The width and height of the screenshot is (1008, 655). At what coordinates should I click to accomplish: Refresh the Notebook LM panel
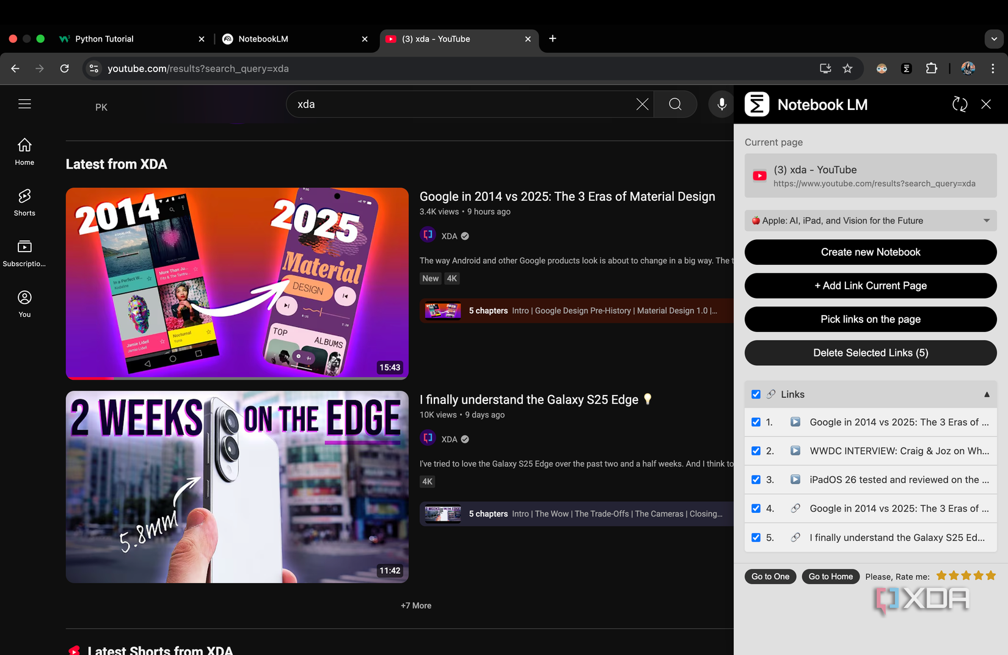tap(959, 104)
